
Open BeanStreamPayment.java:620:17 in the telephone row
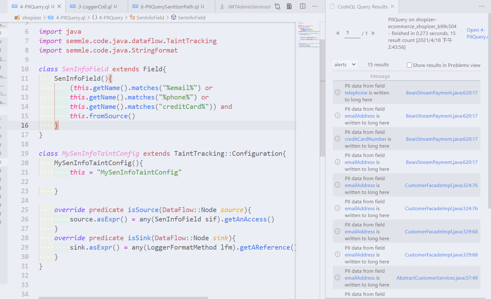coord(442,93)
